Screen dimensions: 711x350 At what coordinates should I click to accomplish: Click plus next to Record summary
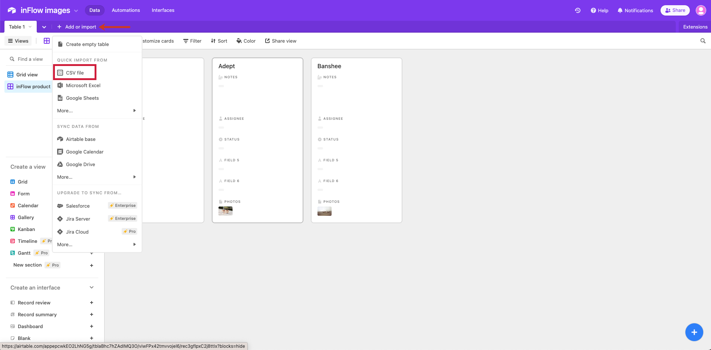click(x=92, y=314)
